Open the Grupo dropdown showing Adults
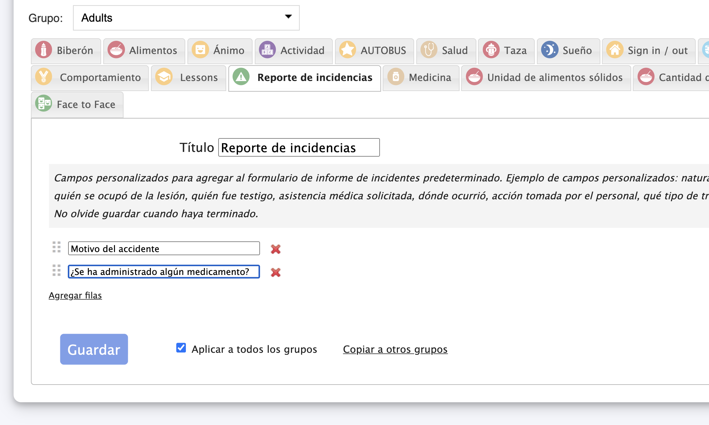The height and width of the screenshot is (425, 709). (186, 18)
